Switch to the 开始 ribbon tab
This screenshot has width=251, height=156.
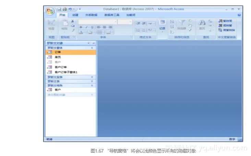click(62, 15)
